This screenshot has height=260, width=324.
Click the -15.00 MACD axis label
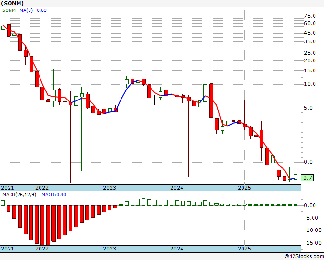point(312,243)
